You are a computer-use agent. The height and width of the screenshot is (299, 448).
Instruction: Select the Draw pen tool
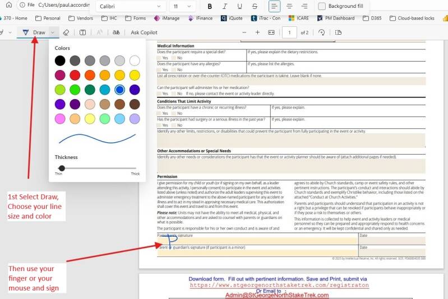[x=34, y=32]
